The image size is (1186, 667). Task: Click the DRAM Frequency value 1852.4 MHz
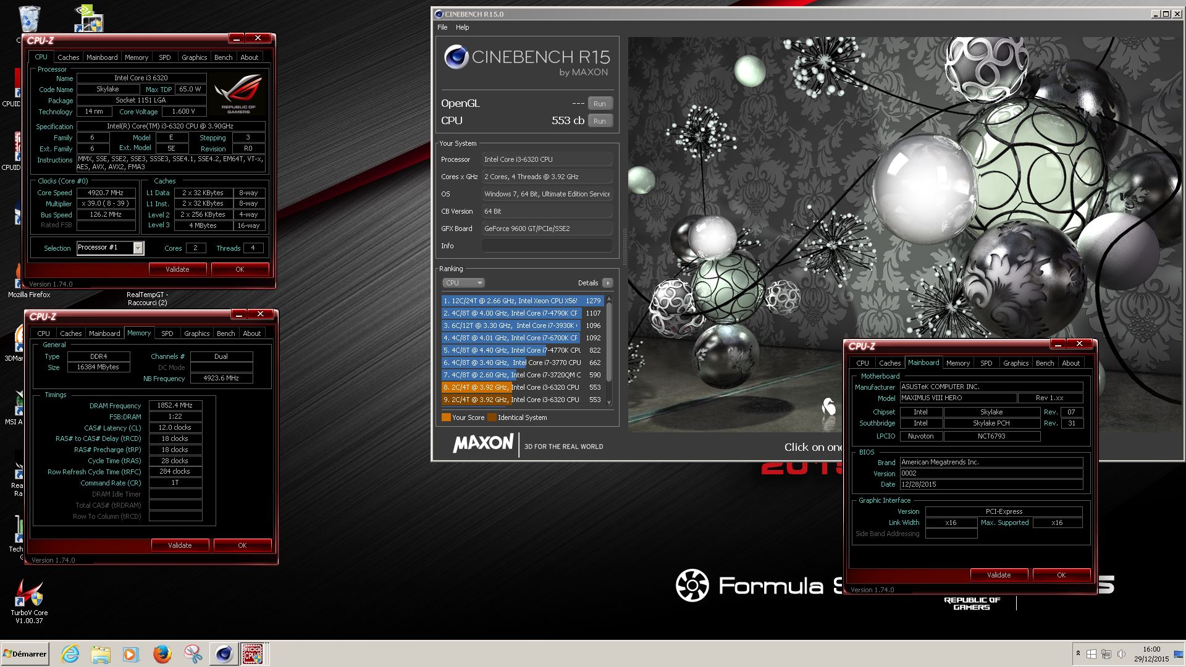tap(175, 406)
